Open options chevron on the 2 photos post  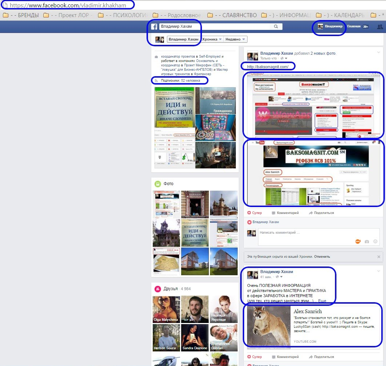click(x=378, y=52)
